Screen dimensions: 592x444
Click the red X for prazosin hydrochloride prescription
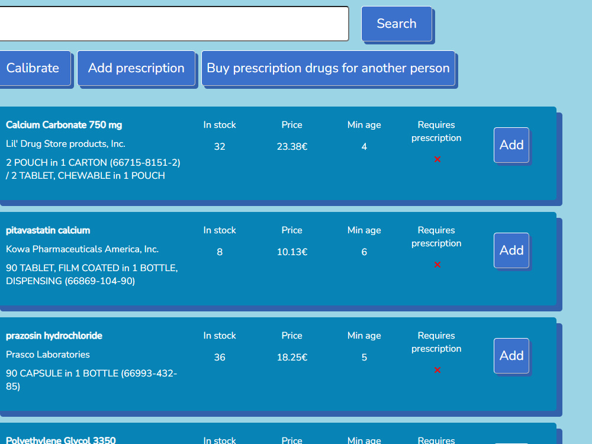[437, 370]
